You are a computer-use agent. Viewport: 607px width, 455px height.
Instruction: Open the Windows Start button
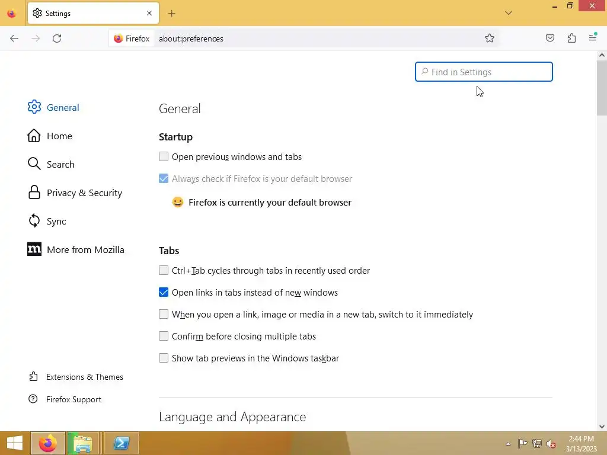(x=15, y=443)
